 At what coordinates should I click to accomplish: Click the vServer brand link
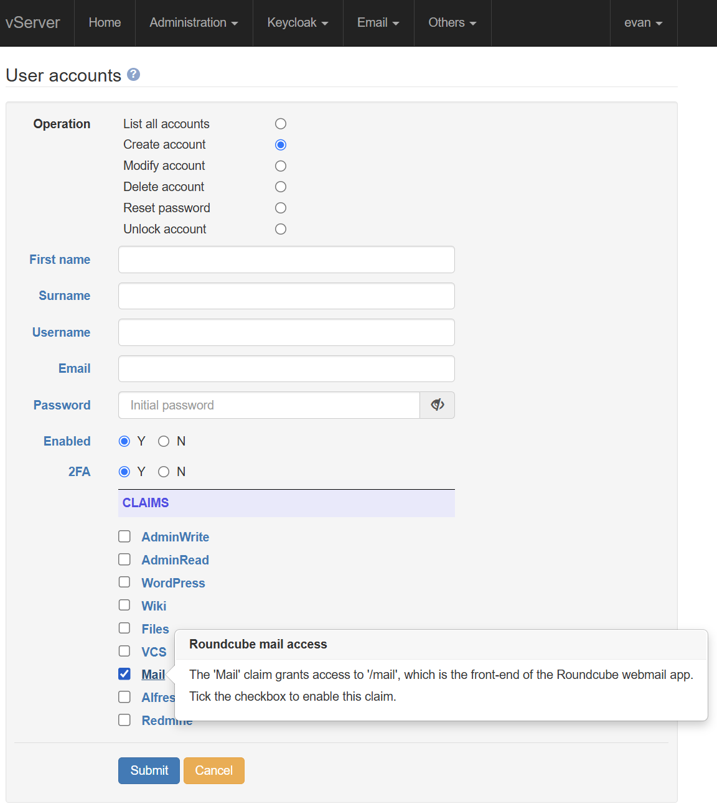click(x=32, y=22)
